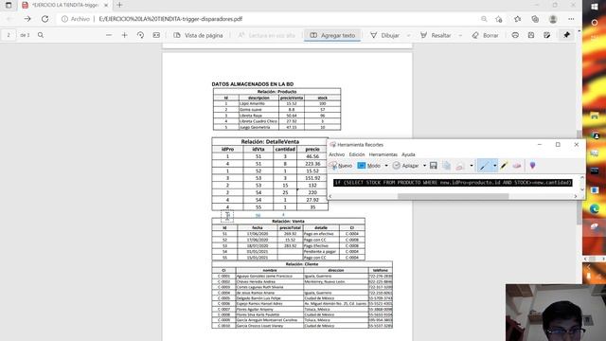Save the snip with floppy icon

(434, 166)
